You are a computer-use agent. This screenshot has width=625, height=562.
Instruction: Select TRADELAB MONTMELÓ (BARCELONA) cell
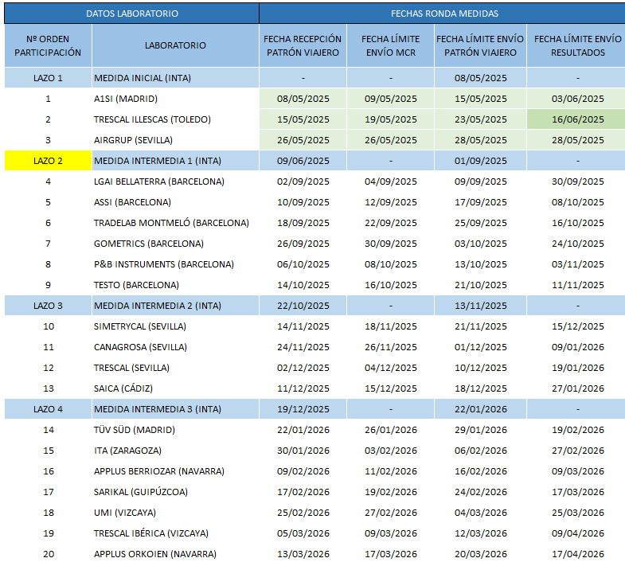(x=175, y=223)
